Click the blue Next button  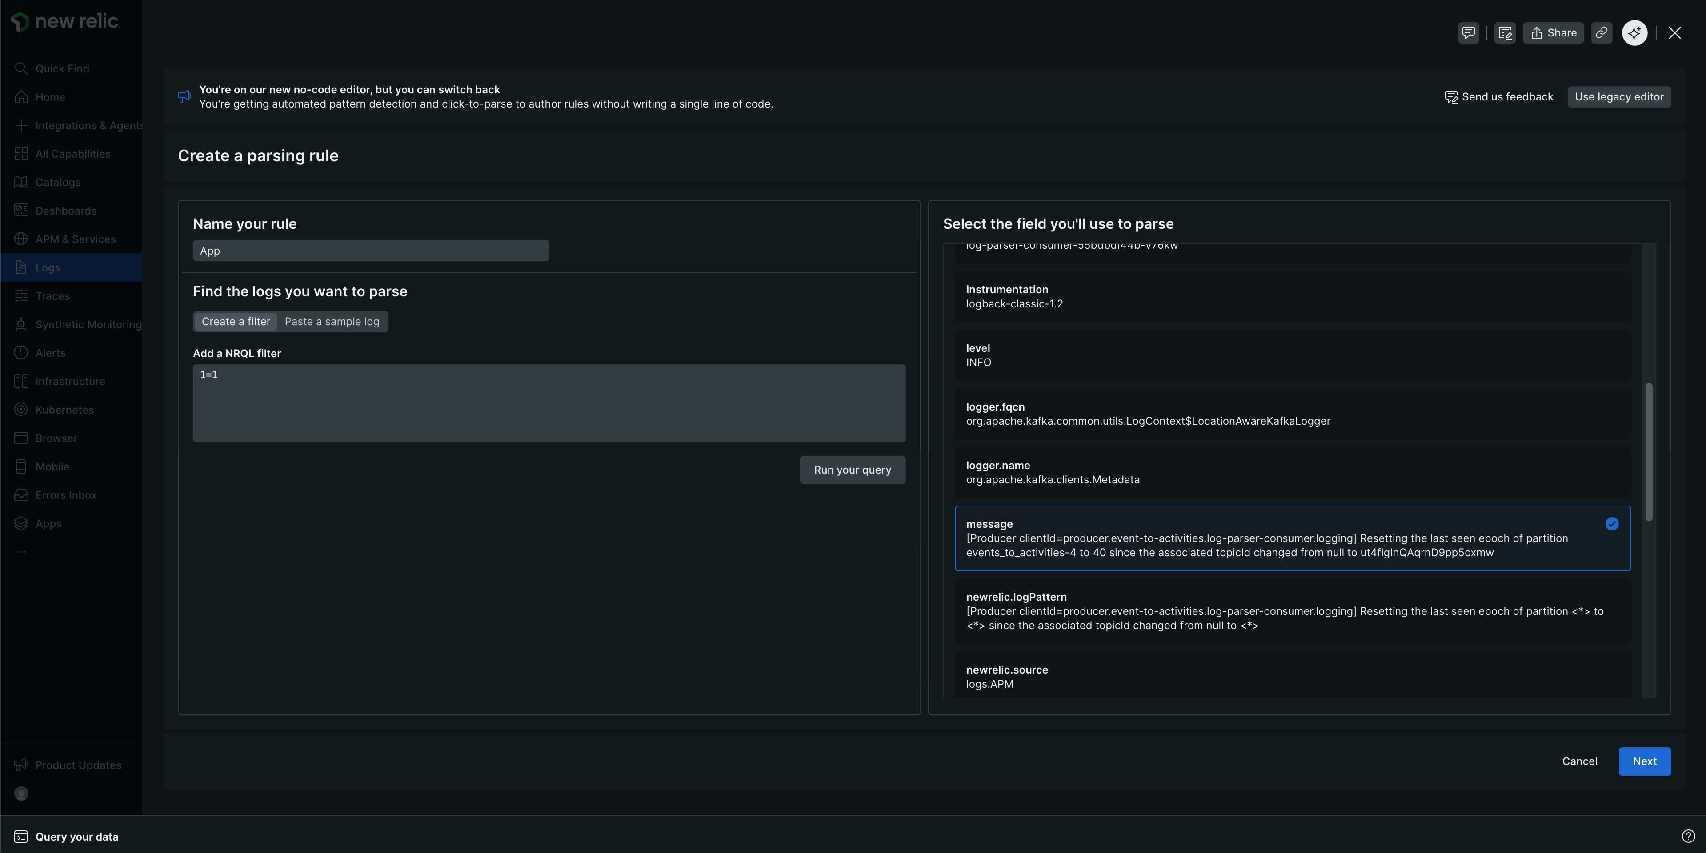(1644, 761)
